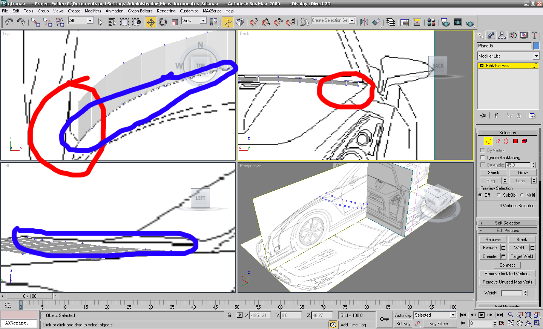This screenshot has height=329, width=543.
Task: Click Pin Stack icon under modifier stack
Action: click(x=483, y=115)
